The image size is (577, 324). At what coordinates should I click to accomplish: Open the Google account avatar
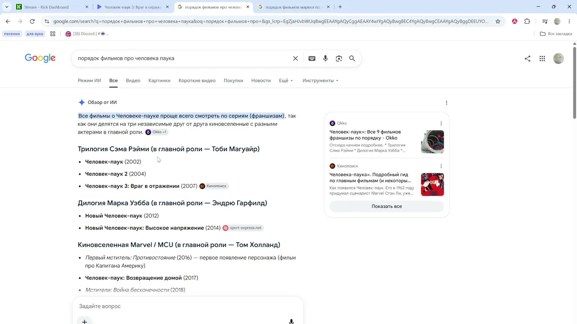click(x=559, y=58)
